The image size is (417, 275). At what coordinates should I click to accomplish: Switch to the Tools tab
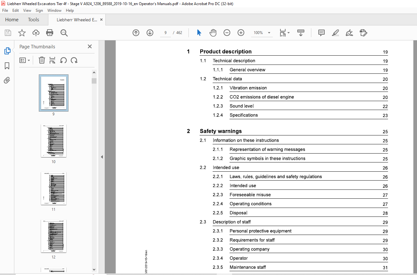tap(33, 20)
